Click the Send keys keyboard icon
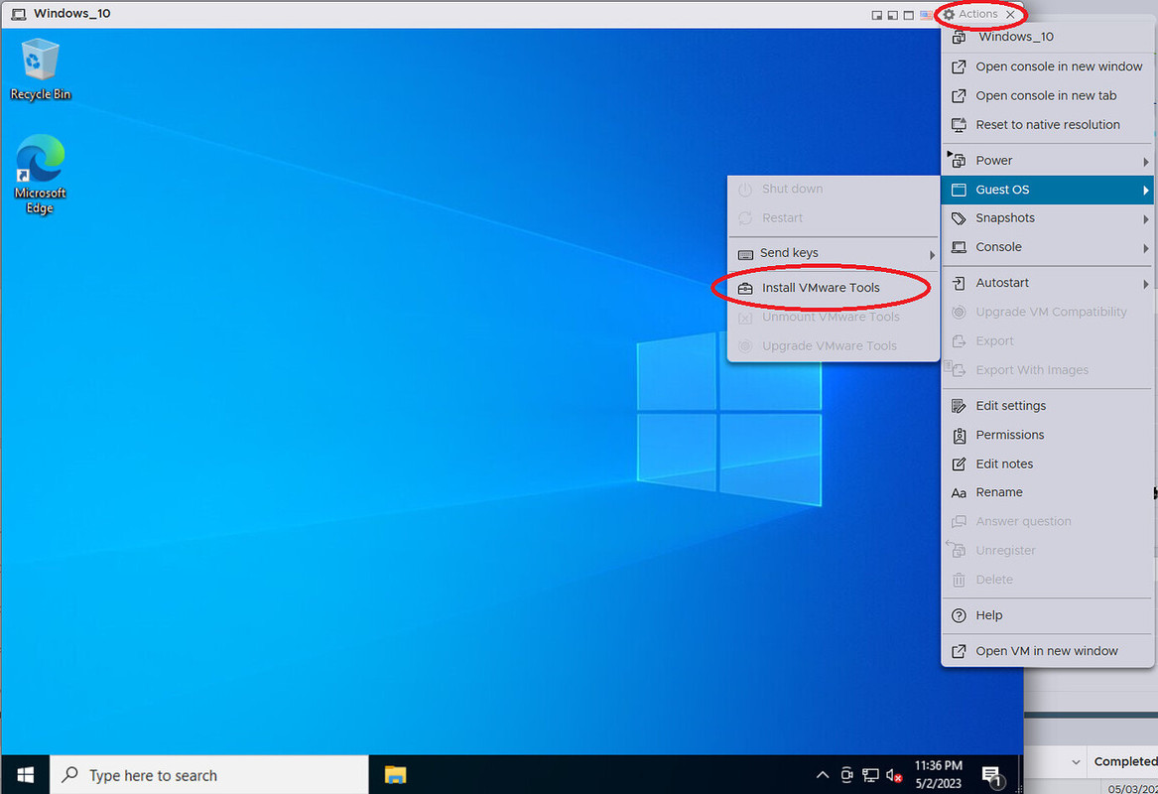1158x794 pixels. [x=745, y=254]
